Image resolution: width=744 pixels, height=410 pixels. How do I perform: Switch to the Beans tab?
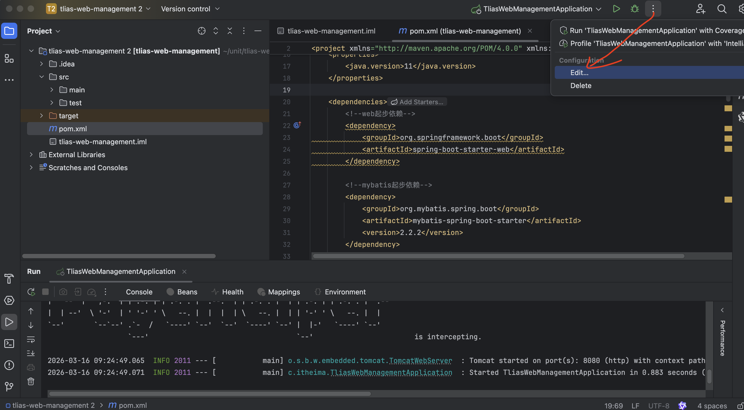click(x=182, y=292)
